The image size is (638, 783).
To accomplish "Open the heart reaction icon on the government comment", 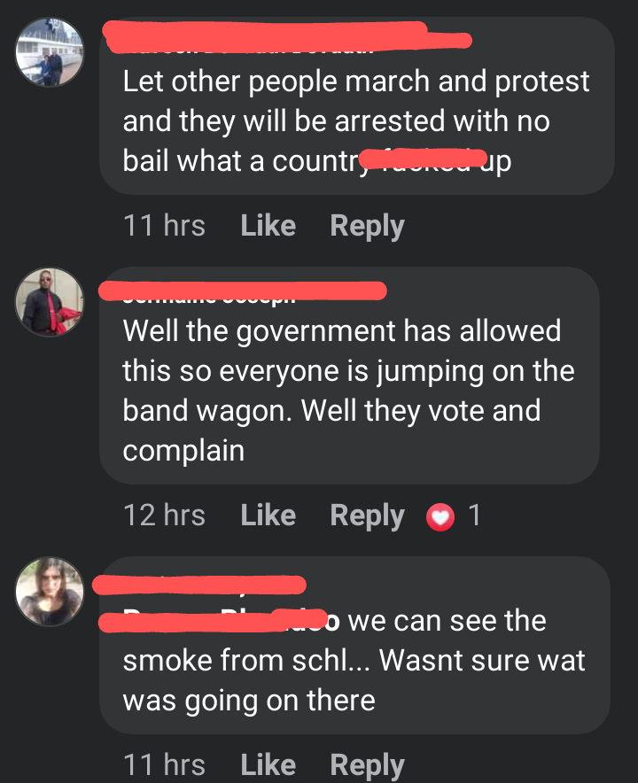I will tap(440, 517).
